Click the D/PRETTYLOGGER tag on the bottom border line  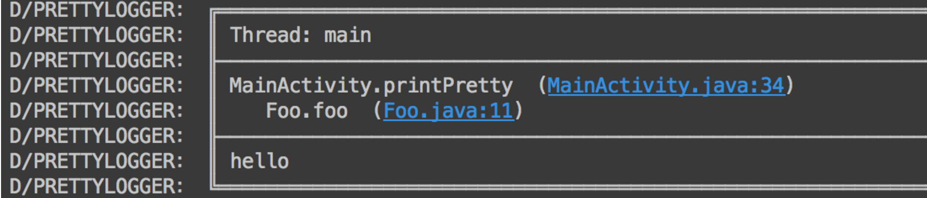[97, 187]
